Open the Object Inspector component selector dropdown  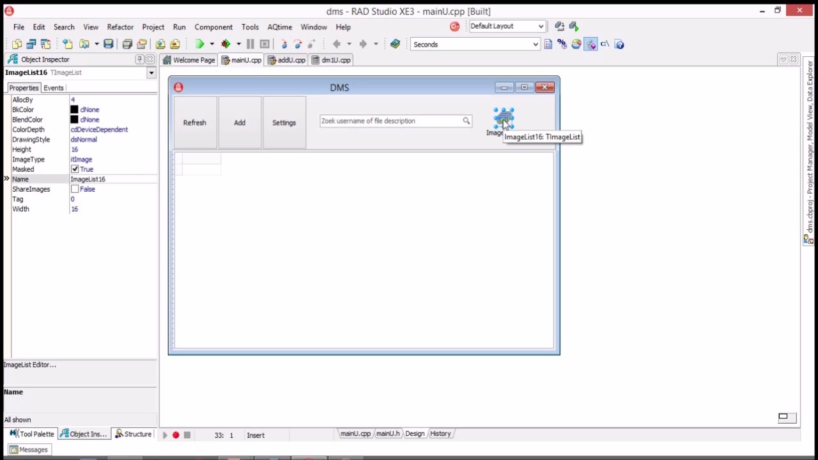pyautogui.click(x=151, y=73)
